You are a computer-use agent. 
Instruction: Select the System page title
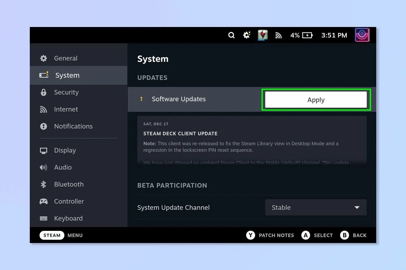[x=153, y=59]
